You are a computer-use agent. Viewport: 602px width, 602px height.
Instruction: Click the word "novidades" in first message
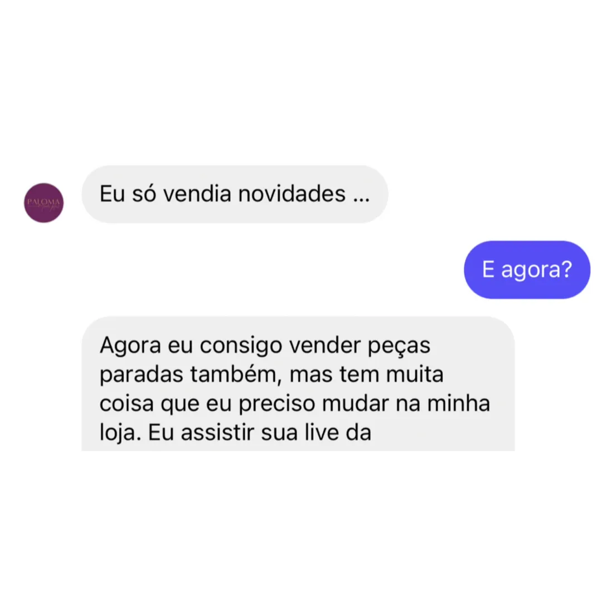(x=292, y=193)
